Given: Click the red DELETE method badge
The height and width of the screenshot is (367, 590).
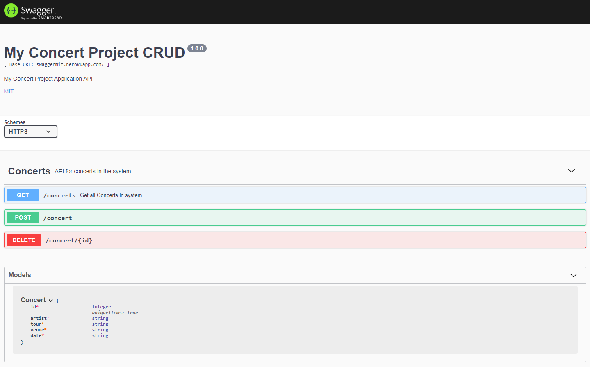Looking at the screenshot, I should pos(24,240).
